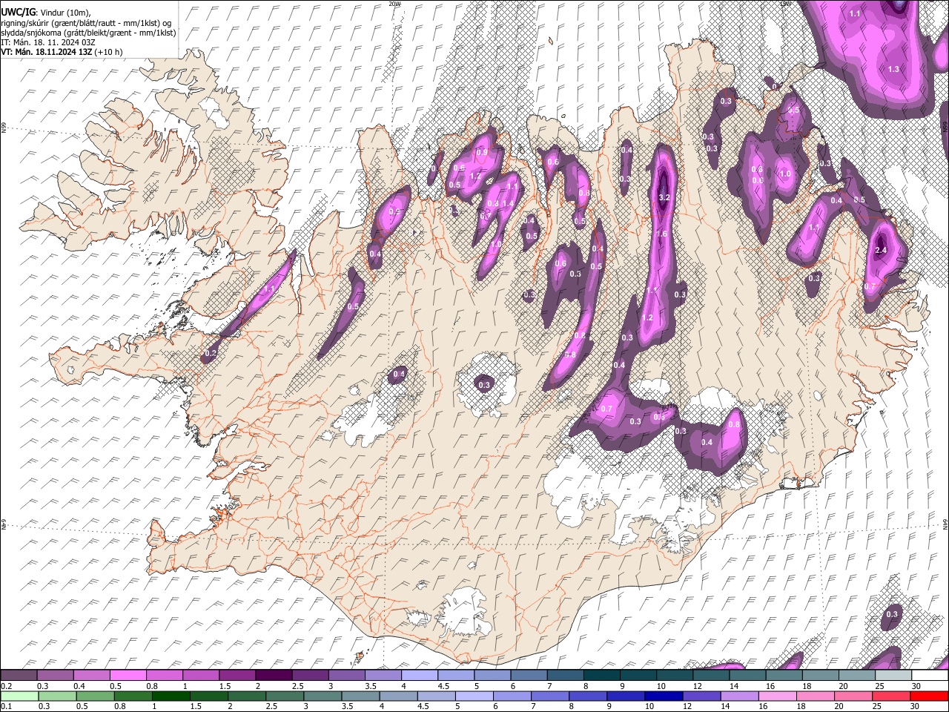Select the medium blue 8–9 swatch in the lower legend row
The image size is (949, 712).
[588, 696]
